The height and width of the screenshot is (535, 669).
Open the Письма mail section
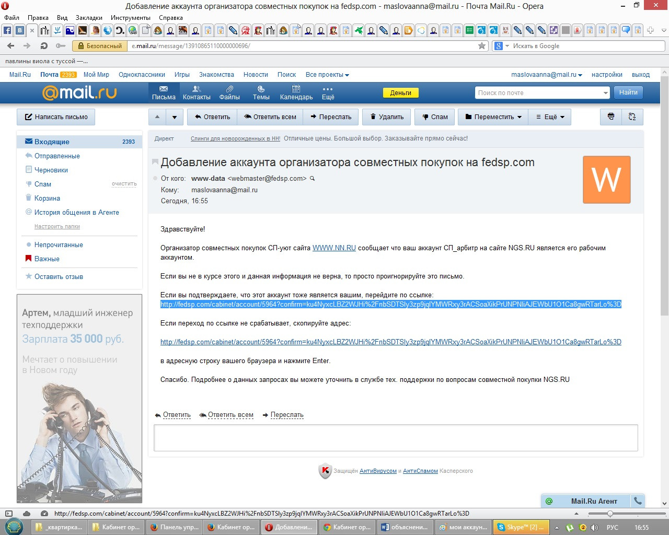point(164,92)
